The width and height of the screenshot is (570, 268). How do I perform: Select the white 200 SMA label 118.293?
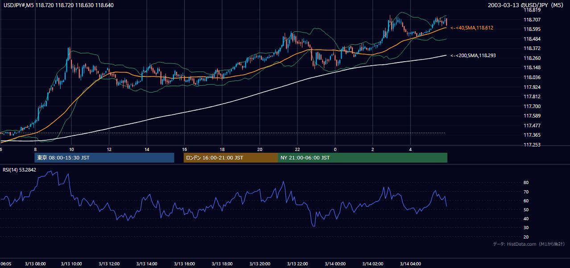pos(473,55)
